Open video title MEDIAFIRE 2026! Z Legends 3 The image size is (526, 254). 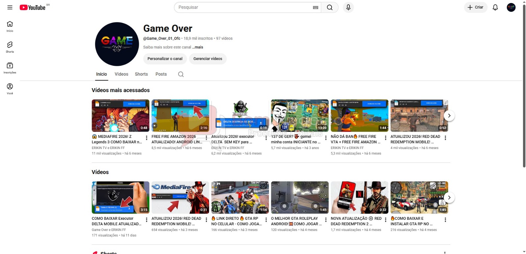pos(117,139)
